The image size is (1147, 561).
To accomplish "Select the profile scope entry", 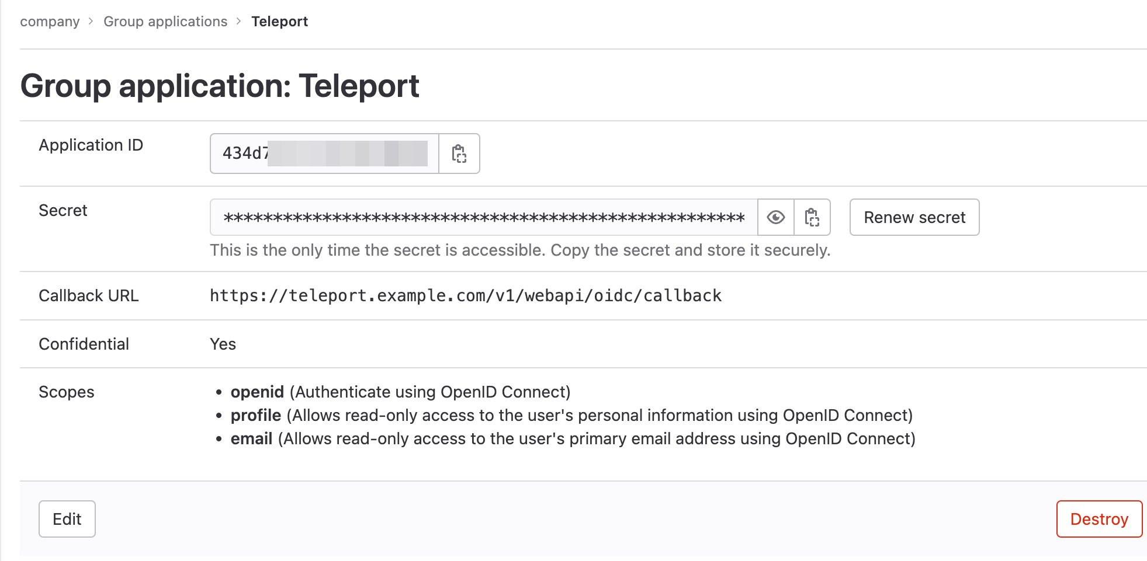I will pos(256,416).
